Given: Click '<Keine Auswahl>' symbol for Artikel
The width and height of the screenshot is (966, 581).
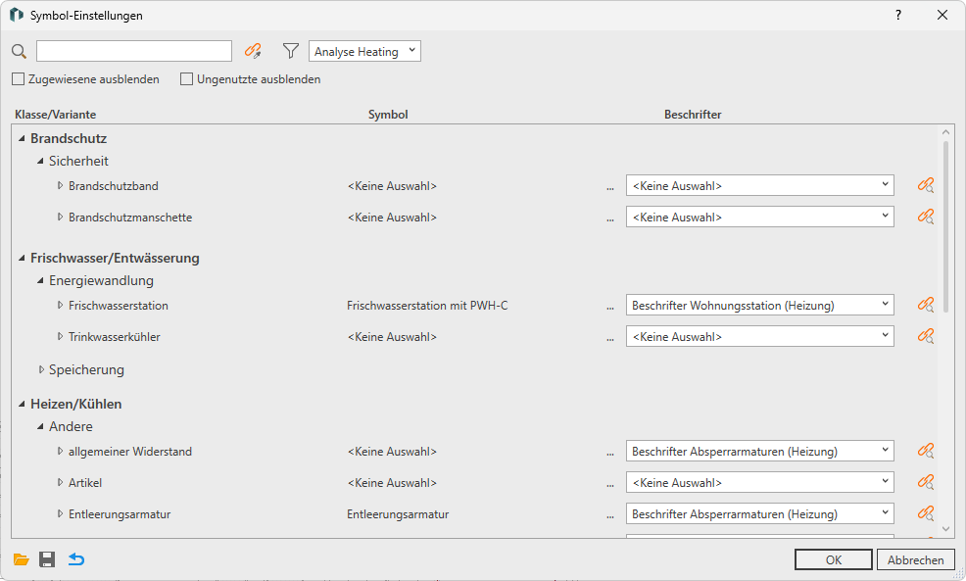Looking at the screenshot, I should (x=393, y=483).
